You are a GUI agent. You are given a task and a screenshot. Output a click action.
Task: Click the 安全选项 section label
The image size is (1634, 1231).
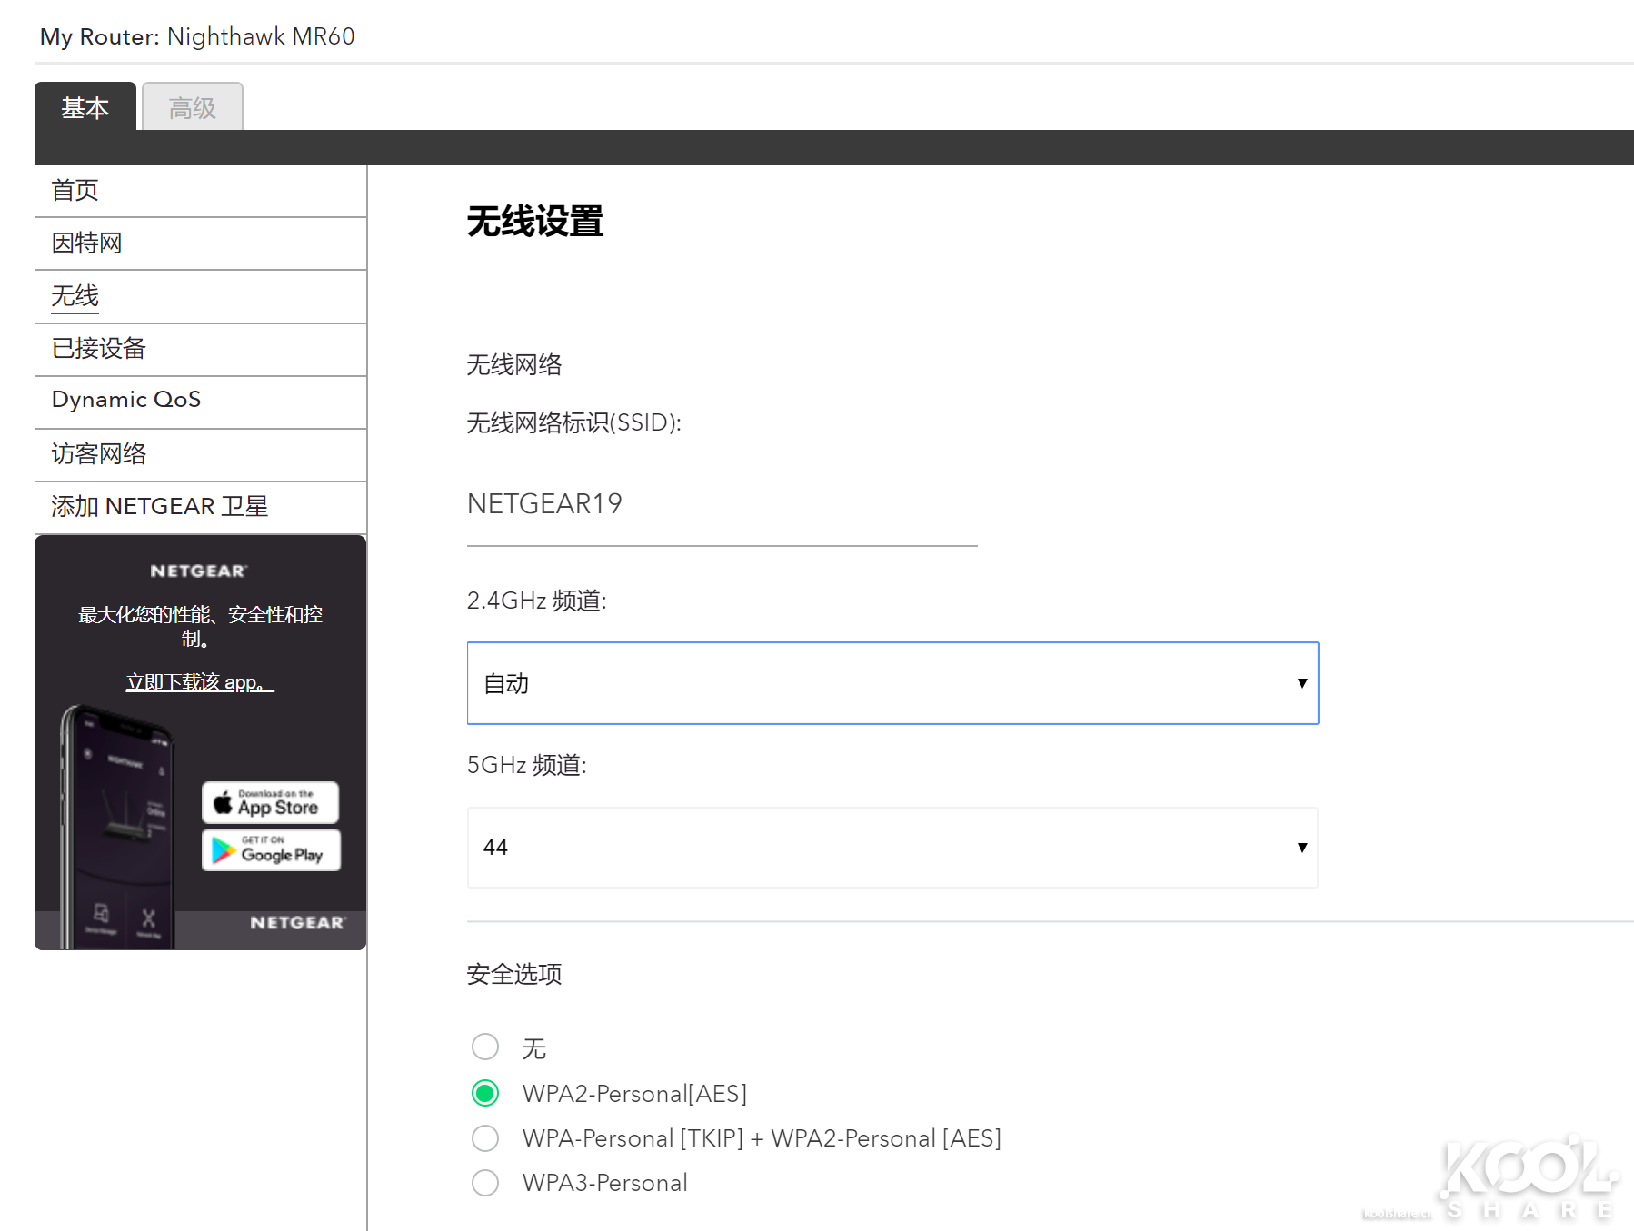tap(514, 974)
